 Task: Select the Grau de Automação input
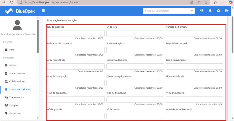coord(135,66)
